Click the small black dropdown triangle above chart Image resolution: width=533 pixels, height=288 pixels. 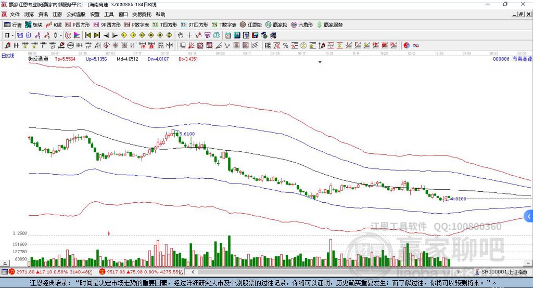pyautogui.click(x=320, y=62)
